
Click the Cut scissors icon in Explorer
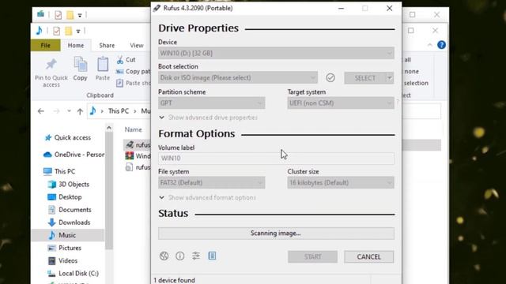[x=119, y=60]
